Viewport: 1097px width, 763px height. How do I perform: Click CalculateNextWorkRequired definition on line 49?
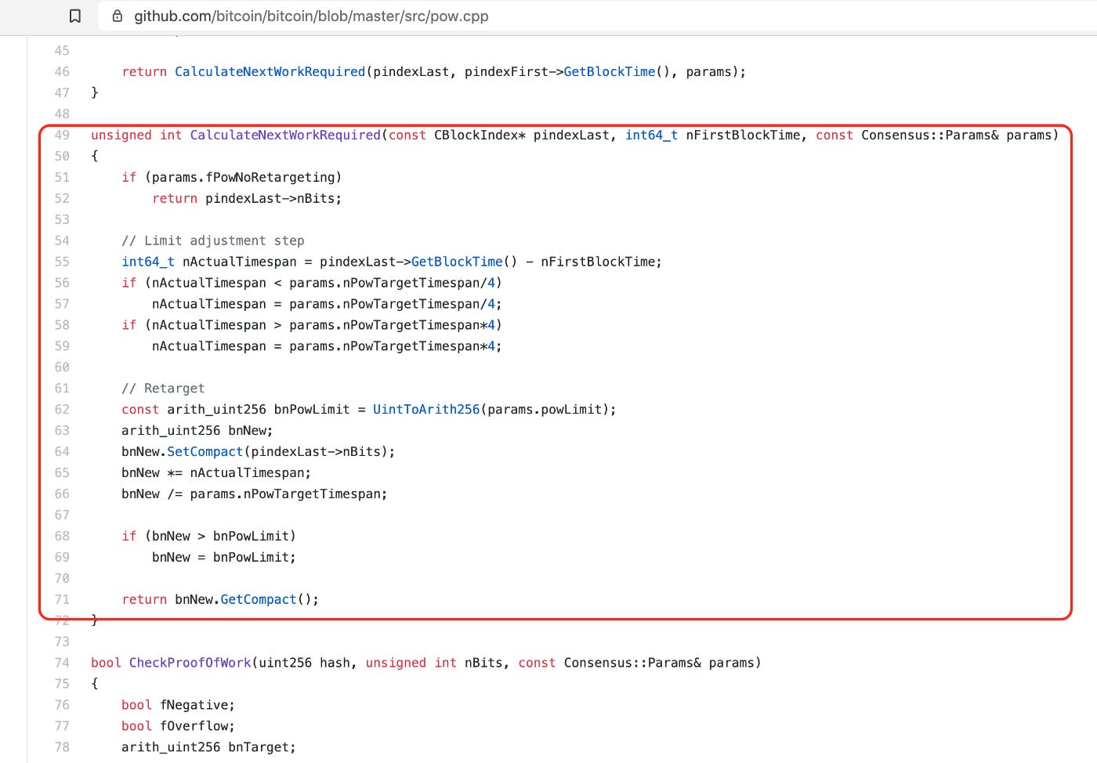[x=284, y=135]
